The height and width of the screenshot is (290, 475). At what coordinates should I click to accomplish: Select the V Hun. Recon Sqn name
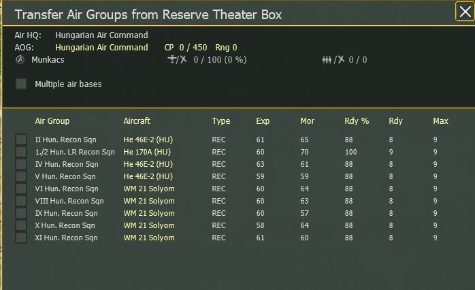point(65,176)
